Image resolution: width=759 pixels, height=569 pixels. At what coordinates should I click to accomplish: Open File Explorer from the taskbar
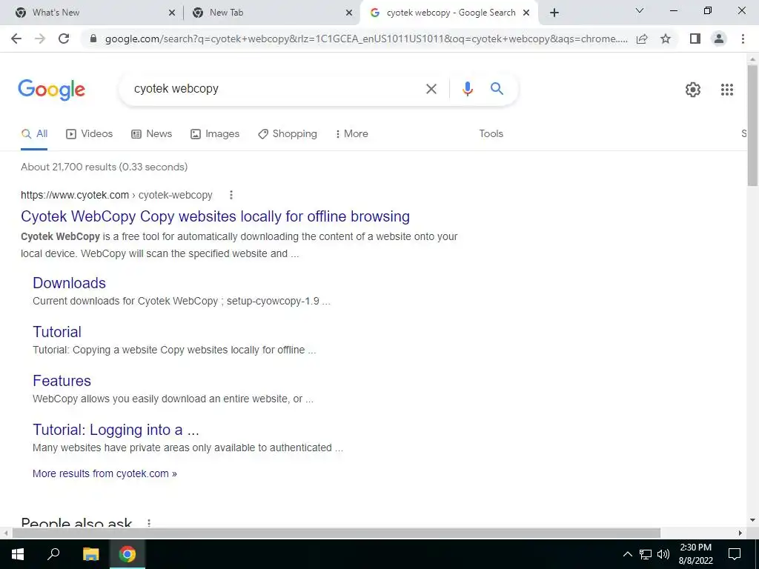[90, 554]
